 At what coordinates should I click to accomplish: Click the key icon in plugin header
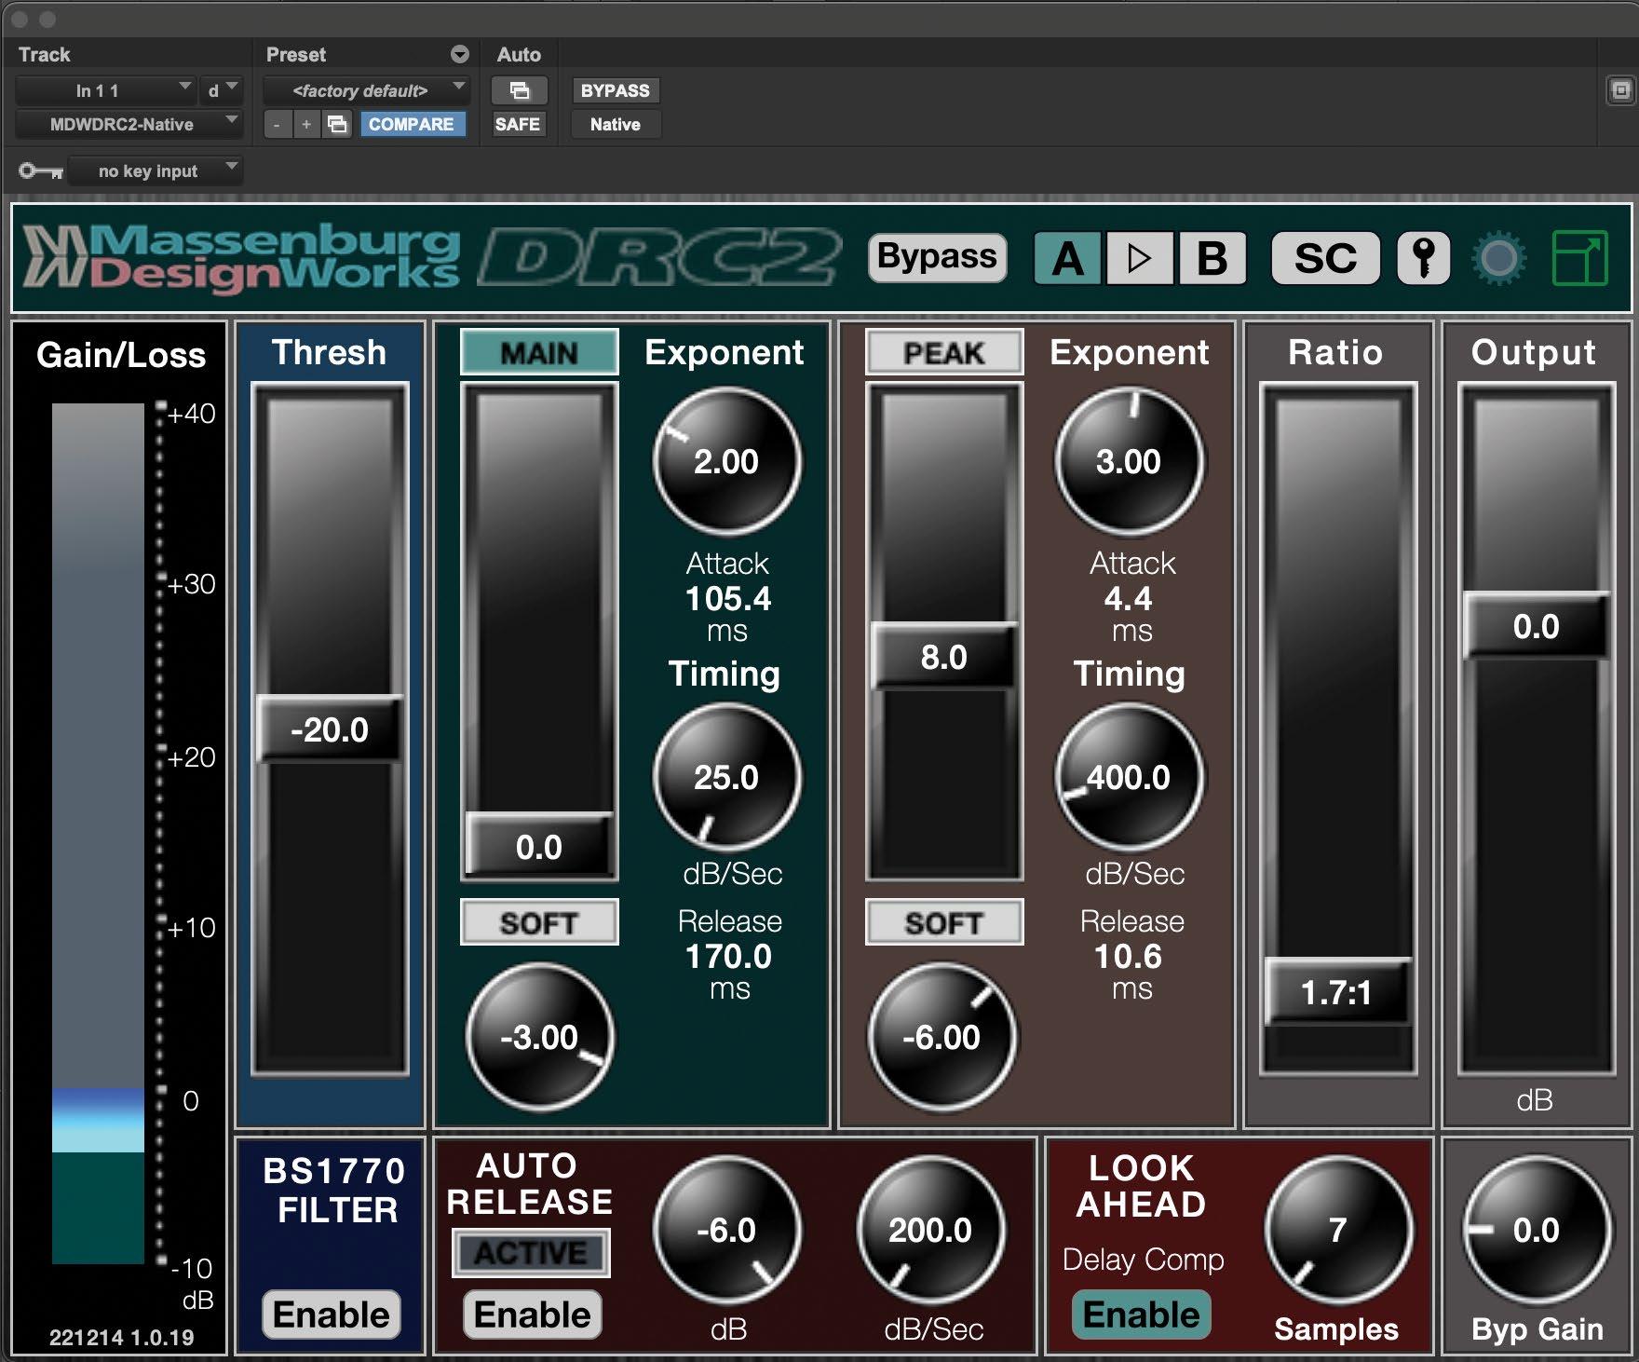[1423, 258]
